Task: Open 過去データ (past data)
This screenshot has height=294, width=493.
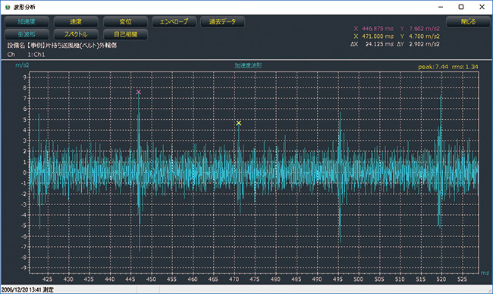Action: [x=222, y=22]
